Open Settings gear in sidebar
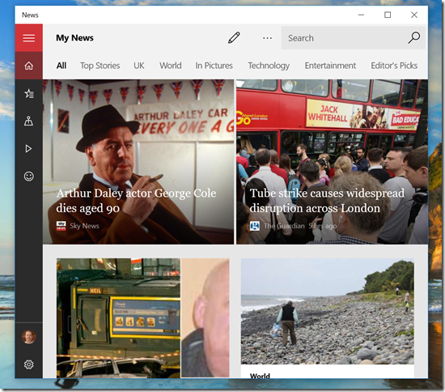Viewport: 445px width, 392px height. point(28,364)
